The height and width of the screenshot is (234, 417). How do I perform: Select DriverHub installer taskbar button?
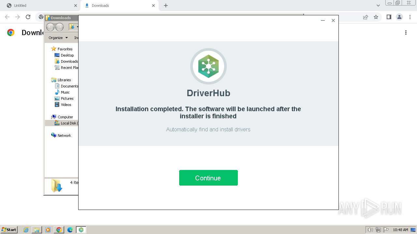click(81, 230)
